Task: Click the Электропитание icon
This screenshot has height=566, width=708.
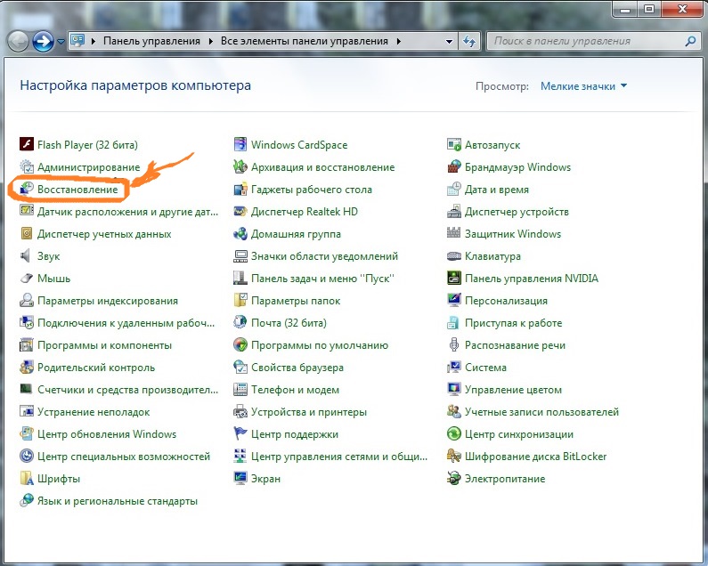Action: (454, 479)
